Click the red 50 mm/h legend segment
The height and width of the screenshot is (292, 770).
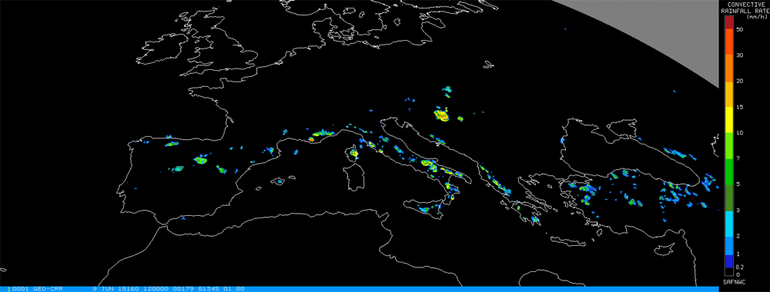point(728,22)
